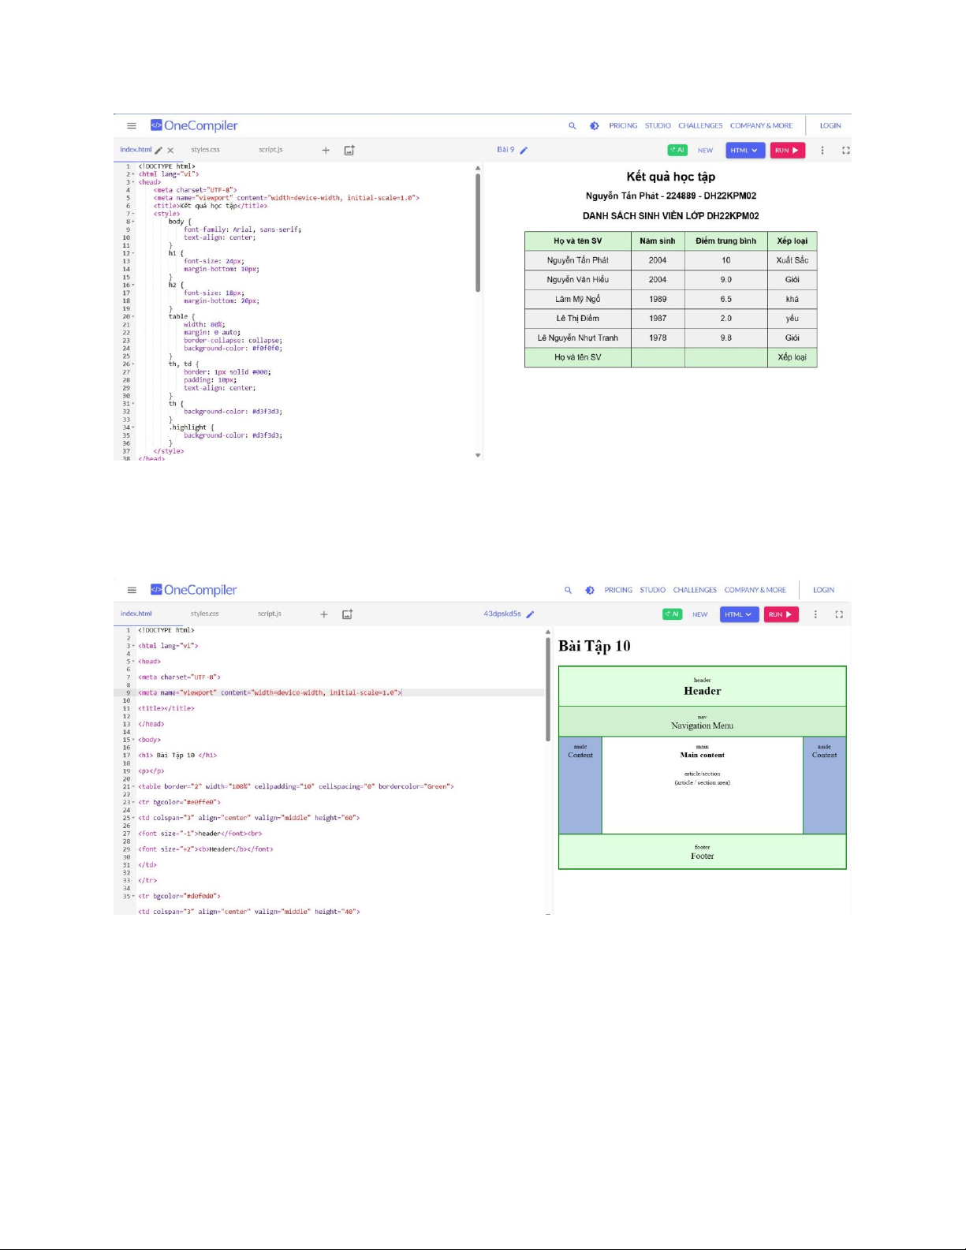
Task: Click the 'Kết quả học tập' preview heading
Action: coord(671,177)
